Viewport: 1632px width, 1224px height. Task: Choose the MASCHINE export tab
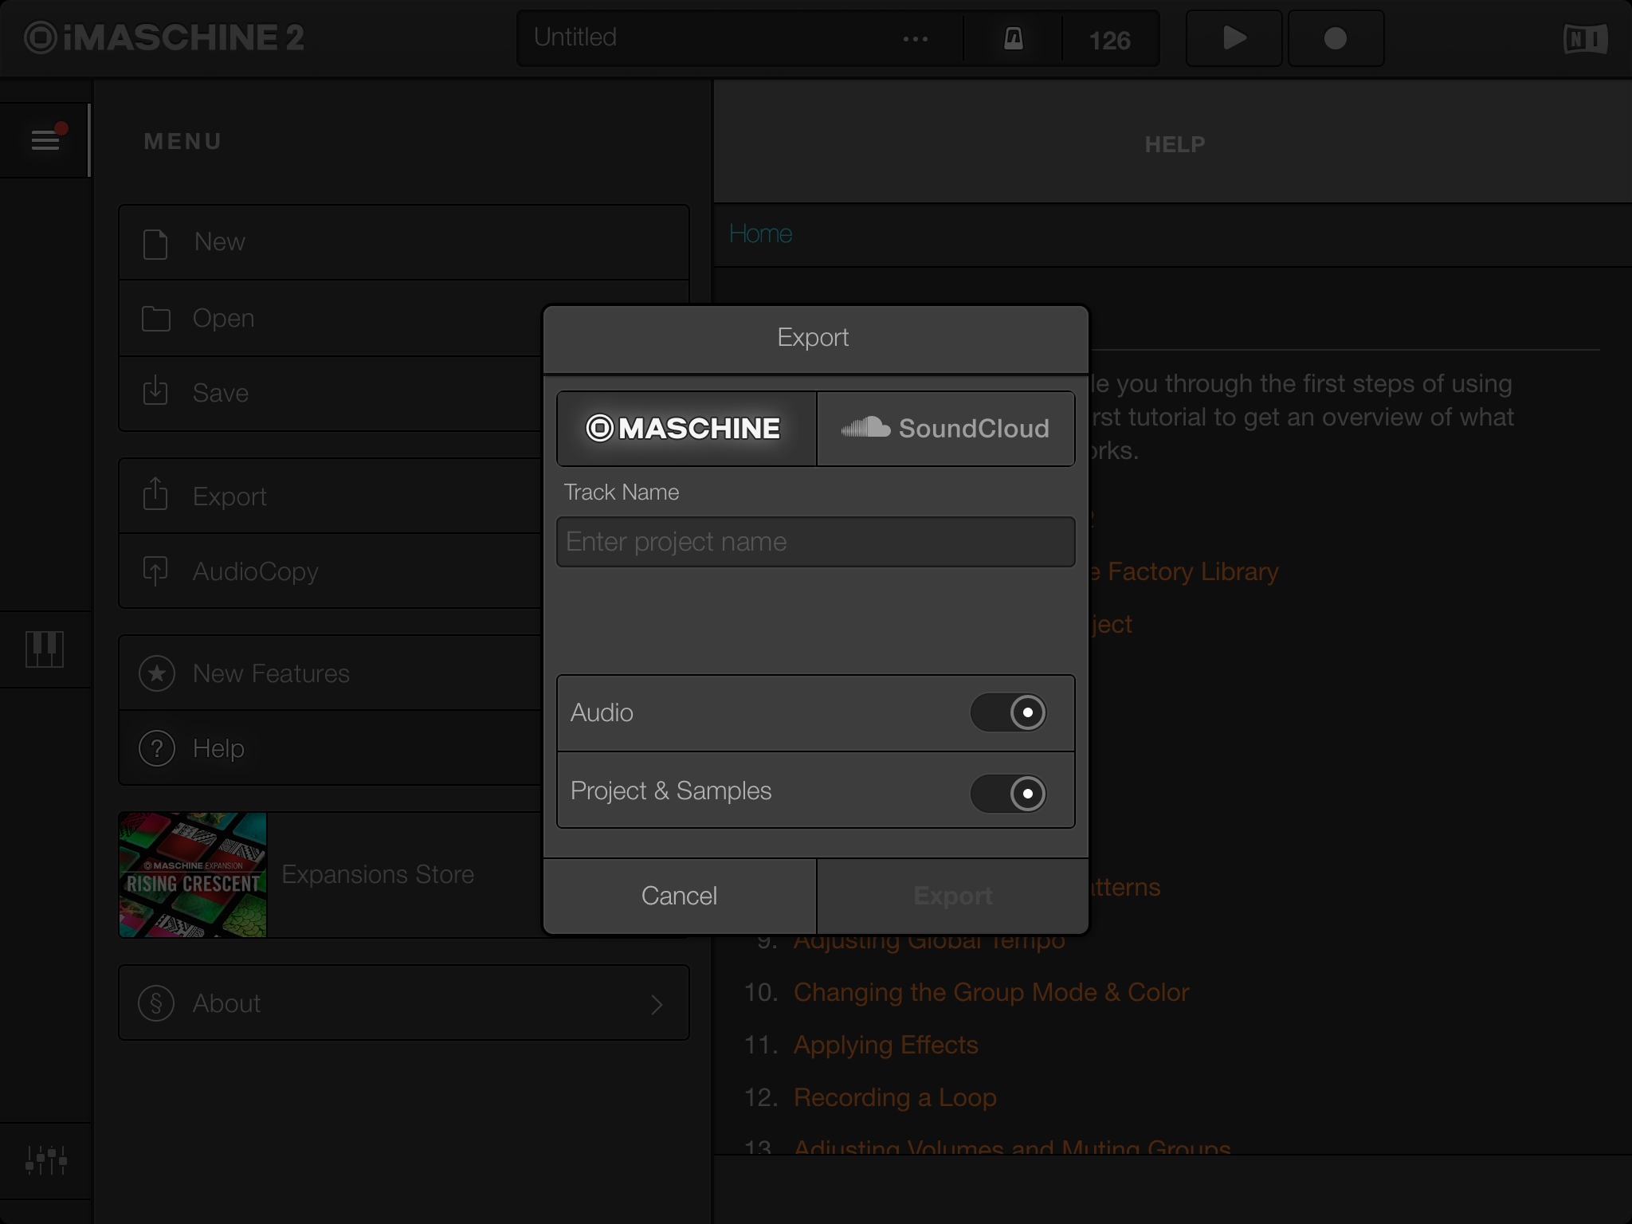tap(687, 429)
